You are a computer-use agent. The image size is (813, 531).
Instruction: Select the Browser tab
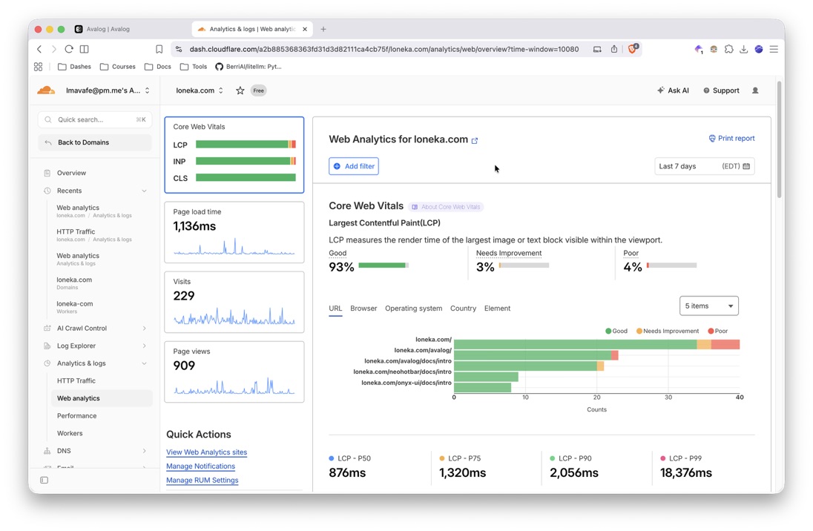pos(363,308)
